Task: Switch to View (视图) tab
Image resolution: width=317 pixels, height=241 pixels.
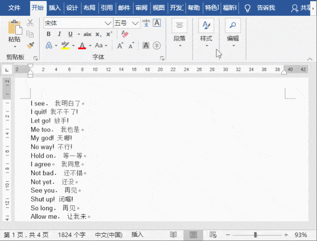Action: [158, 8]
